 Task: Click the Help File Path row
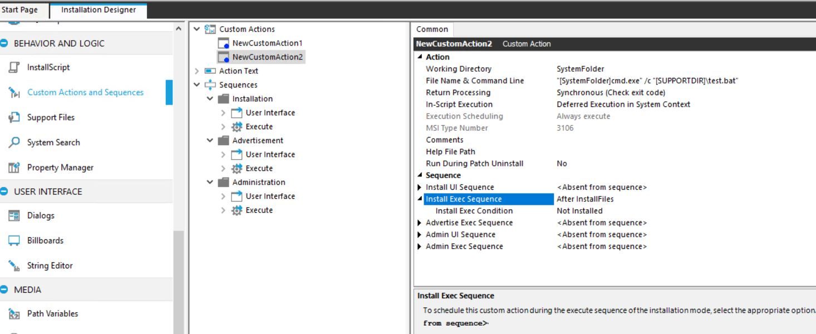click(615, 151)
